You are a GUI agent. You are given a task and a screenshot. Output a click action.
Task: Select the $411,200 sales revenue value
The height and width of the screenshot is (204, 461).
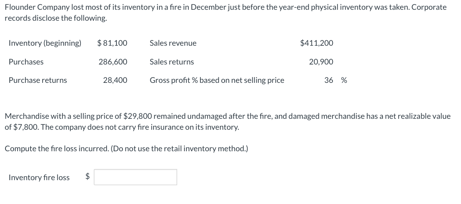[x=316, y=43]
